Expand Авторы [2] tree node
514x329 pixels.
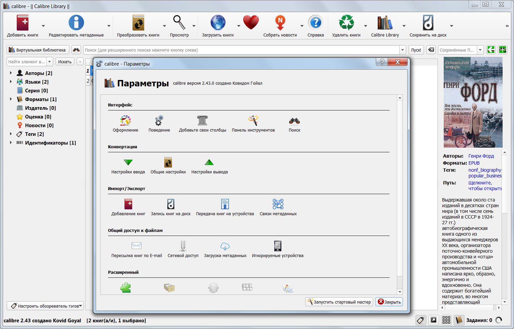(11, 73)
